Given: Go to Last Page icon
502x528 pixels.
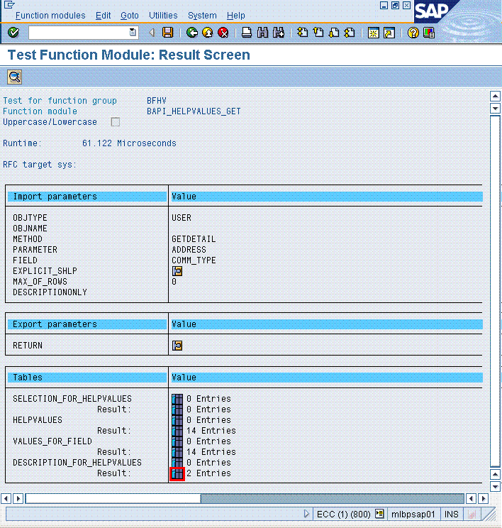Looking at the screenshot, I should 350,33.
